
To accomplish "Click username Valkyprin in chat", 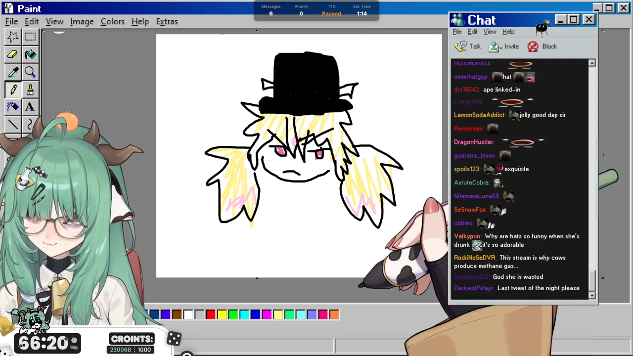I will [467, 236].
